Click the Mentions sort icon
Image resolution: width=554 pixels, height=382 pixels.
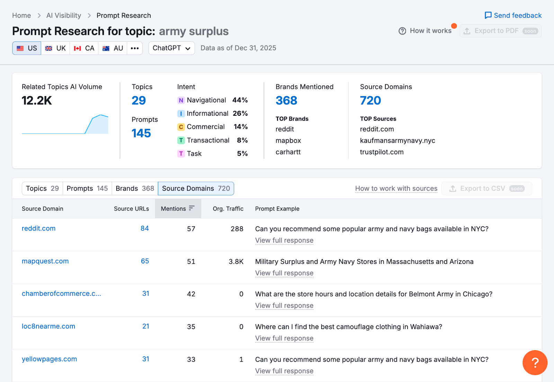click(x=191, y=208)
